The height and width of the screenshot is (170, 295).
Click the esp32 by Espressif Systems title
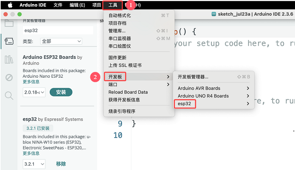click(x=53, y=119)
